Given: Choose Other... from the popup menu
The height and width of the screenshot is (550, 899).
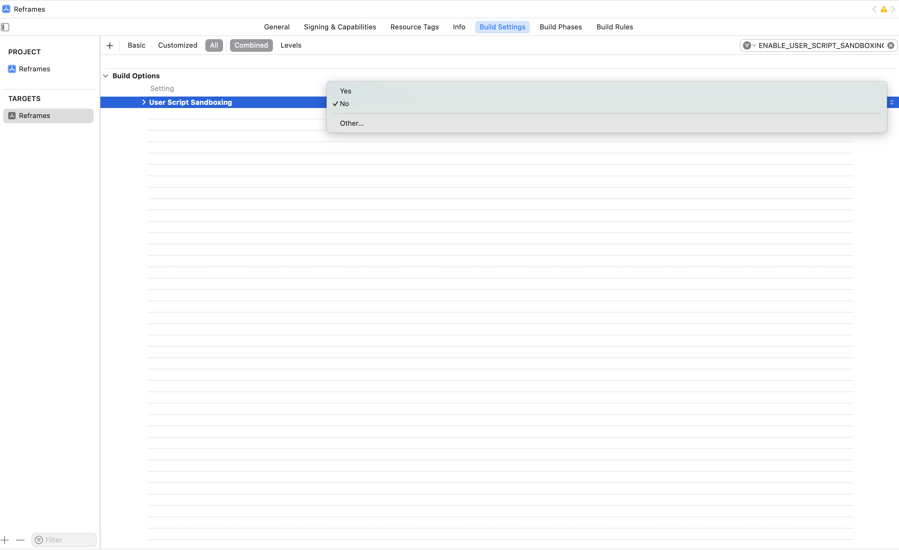Looking at the screenshot, I should [351, 123].
